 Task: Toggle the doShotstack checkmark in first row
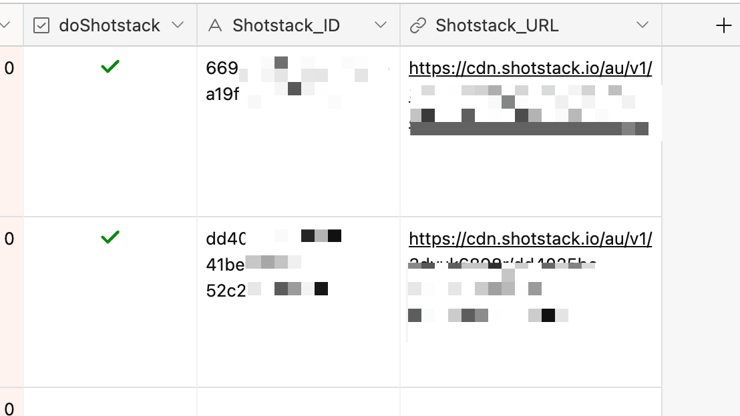(110, 67)
